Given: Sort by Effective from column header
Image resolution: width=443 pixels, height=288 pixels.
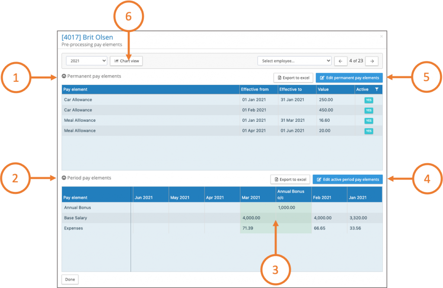Looking at the screenshot, I should coord(258,90).
